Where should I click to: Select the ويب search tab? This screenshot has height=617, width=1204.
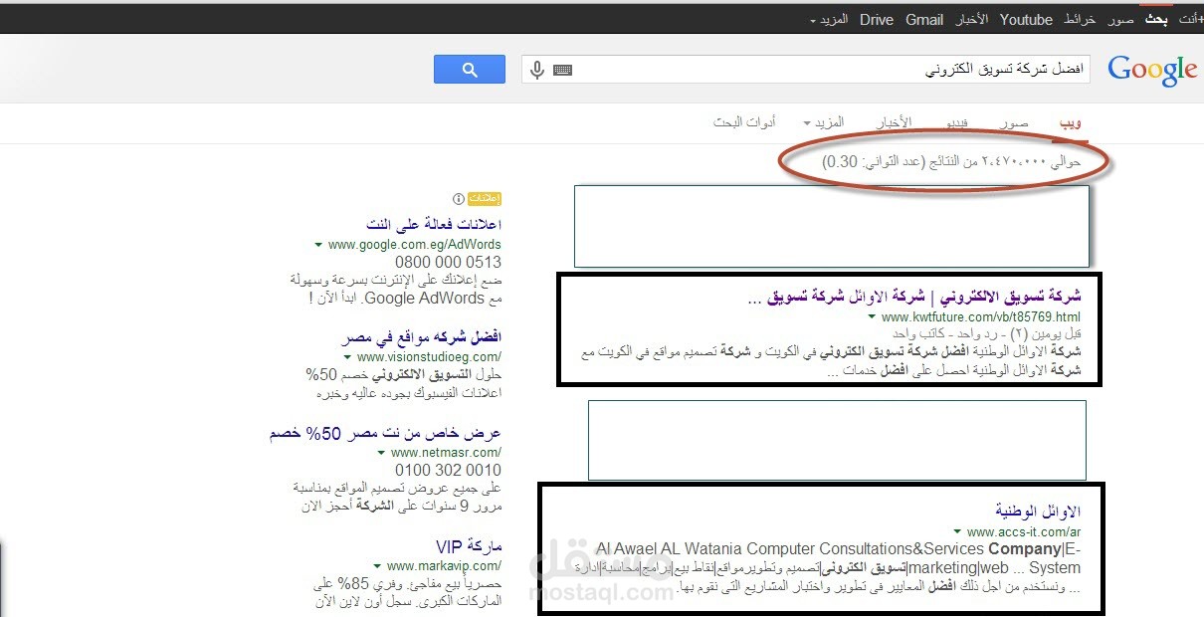pos(1071,122)
